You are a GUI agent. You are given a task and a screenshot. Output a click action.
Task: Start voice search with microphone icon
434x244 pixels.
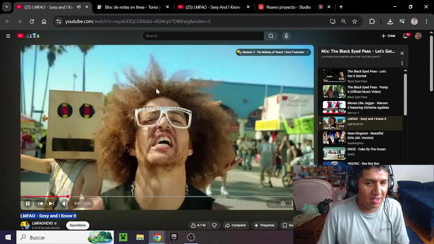[287, 36]
